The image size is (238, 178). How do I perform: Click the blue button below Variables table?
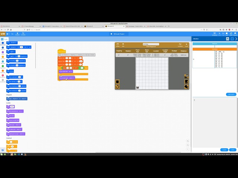pyautogui.click(x=231, y=94)
